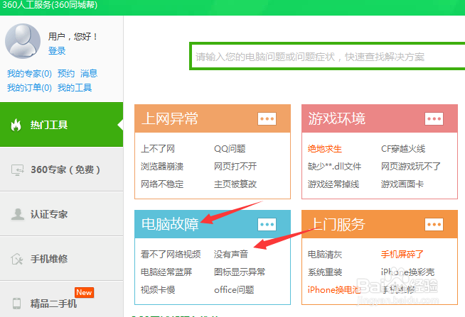Select the 精品二手机 sidebar tab
This screenshot has height=317, width=465.
tap(61, 299)
